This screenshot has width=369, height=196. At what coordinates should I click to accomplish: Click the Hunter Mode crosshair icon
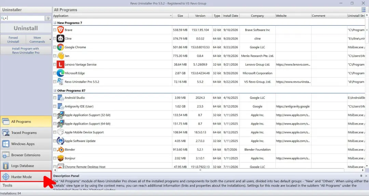[x=6, y=177]
